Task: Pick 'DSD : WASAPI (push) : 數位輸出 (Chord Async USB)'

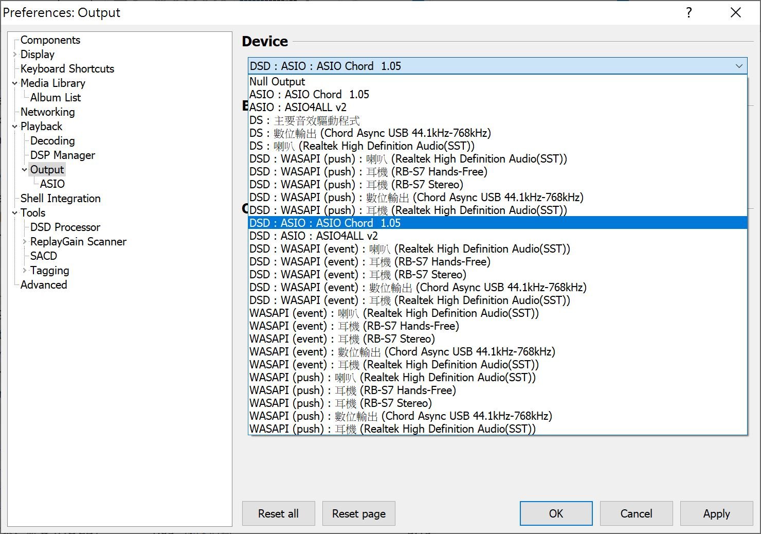Action: coord(497,197)
